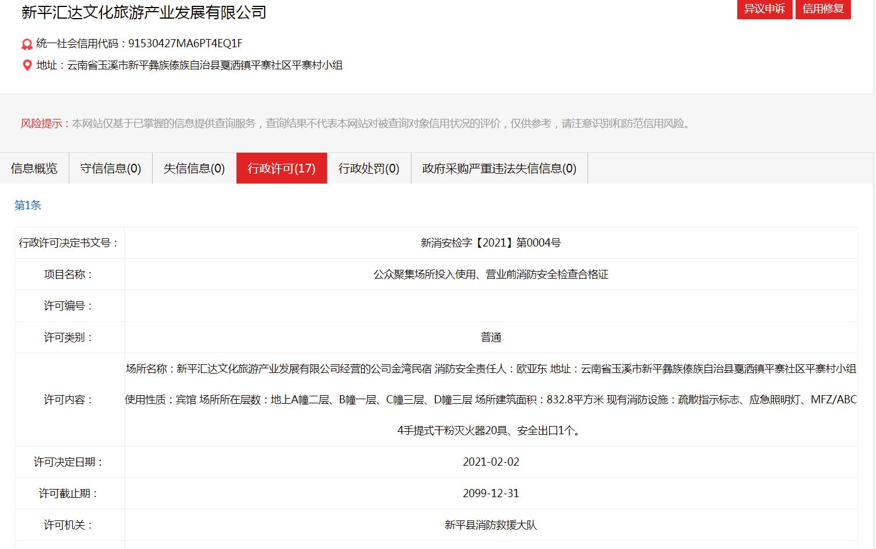Click the company name heading 新平汇达文化旅游产业发展有限公司
Image resolution: width=876 pixels, height=549 pixels.
(x=144, y=12)
